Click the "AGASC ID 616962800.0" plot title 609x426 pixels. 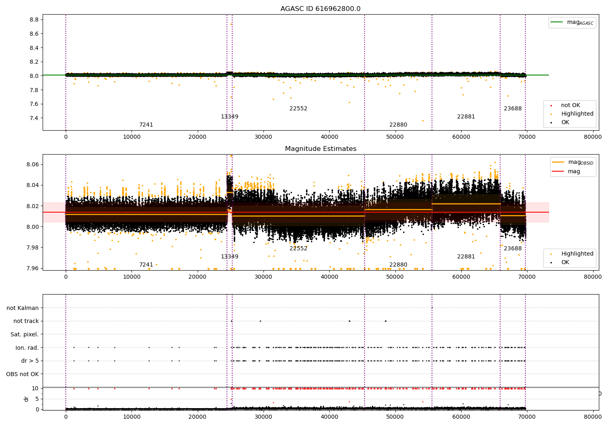[320, 9]
